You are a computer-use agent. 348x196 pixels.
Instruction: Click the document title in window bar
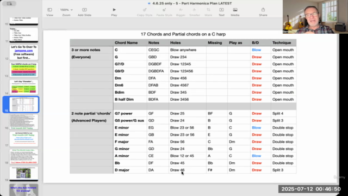[192, 3]
